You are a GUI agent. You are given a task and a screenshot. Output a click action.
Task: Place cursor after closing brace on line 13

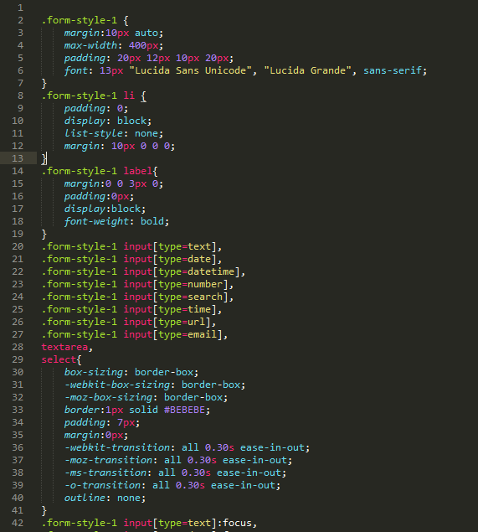(47, 158)
